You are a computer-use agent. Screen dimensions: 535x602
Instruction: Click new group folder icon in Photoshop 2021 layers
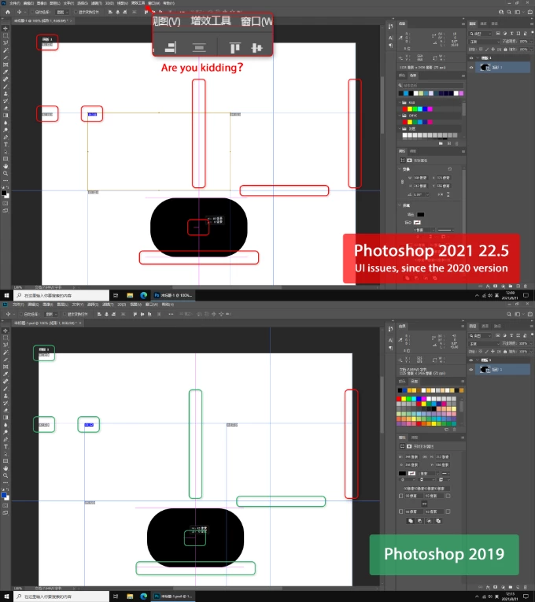click(x=510, y=286)
